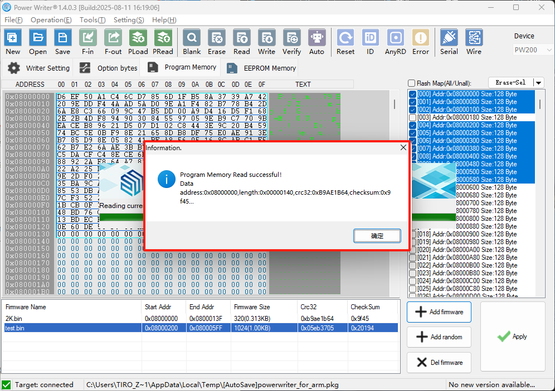555x391 pixels.
Task: Toggle Flash Map All/Unall checkbox
Action: pos(411,83)
